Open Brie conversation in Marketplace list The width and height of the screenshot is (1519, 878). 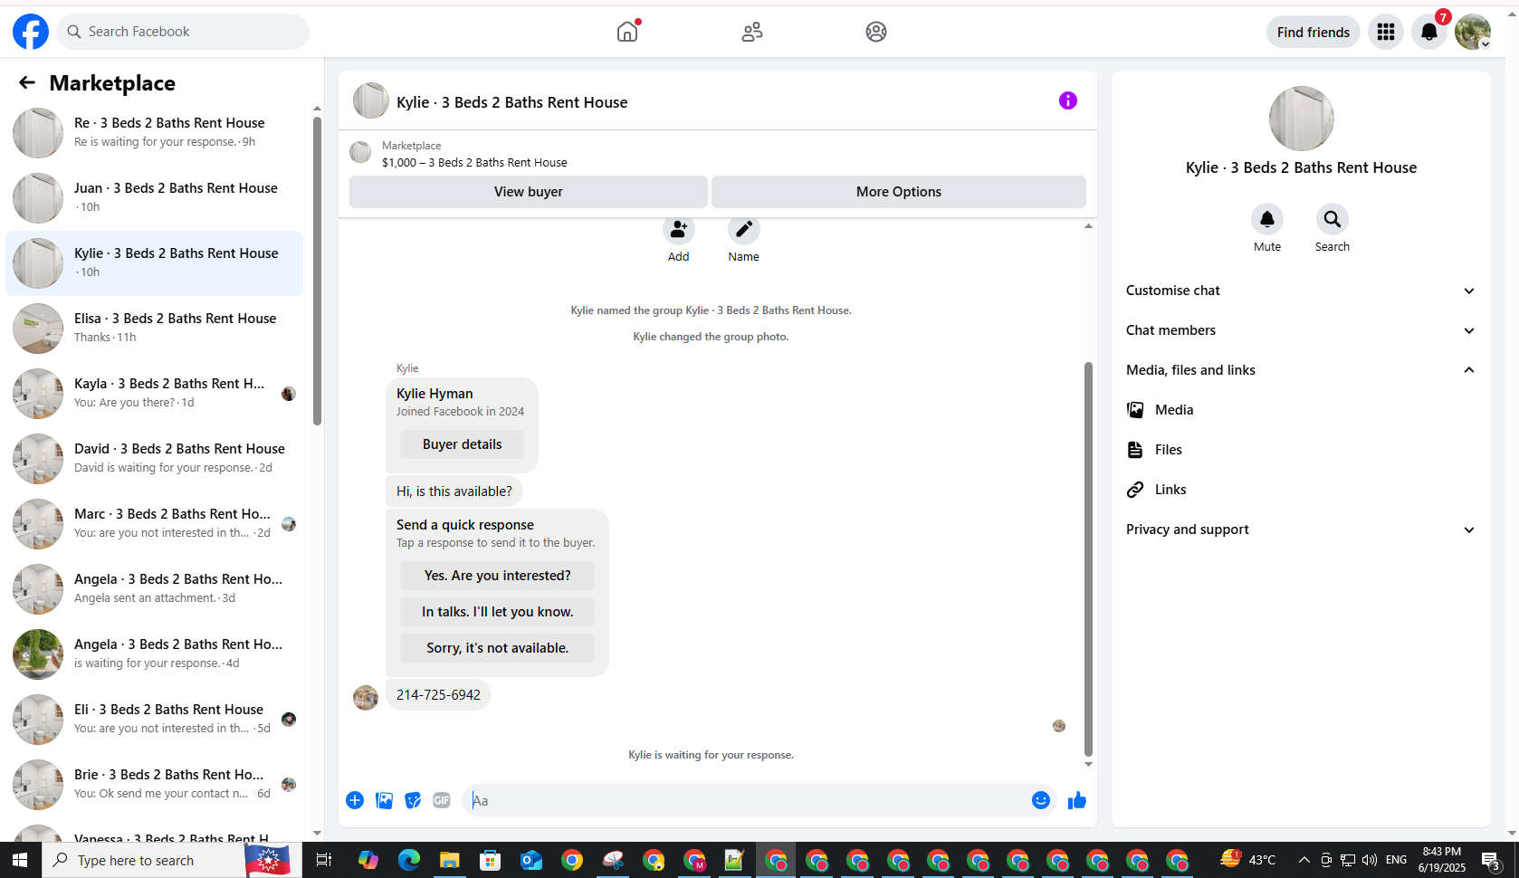155,785
